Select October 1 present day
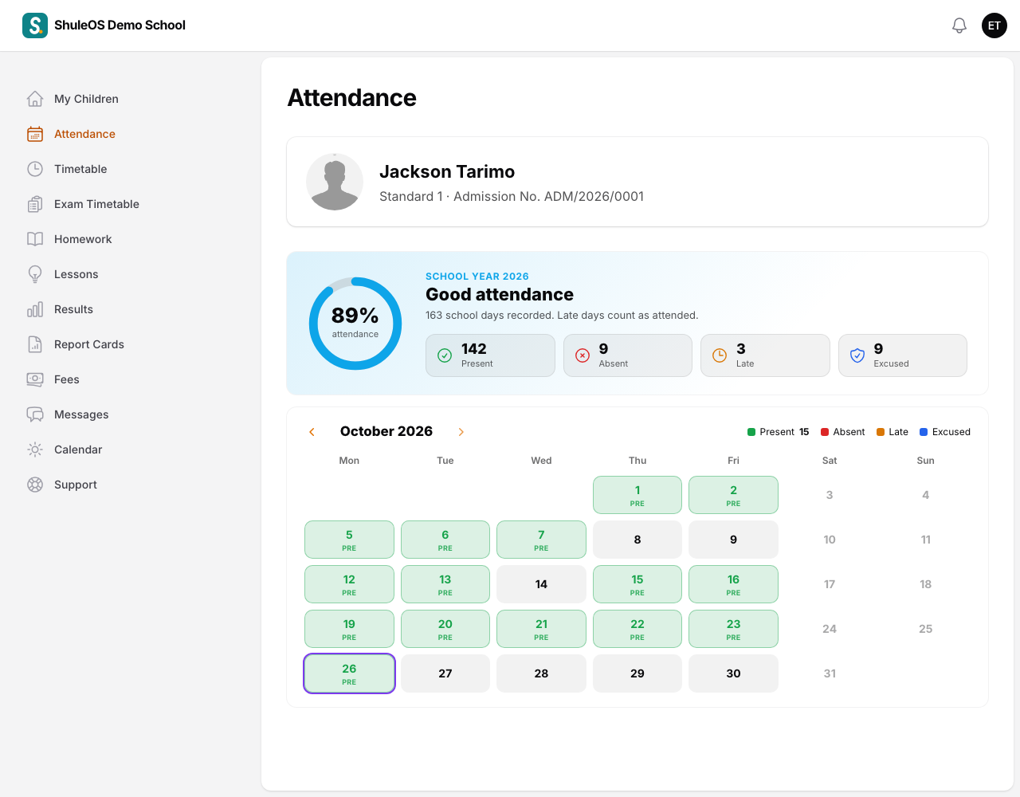The width and height of the screenshot is (1020, 797). [637, 495]
